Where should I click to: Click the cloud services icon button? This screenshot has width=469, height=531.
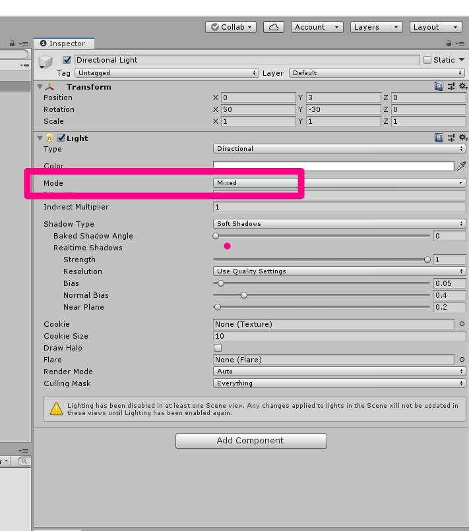(274, 27)
